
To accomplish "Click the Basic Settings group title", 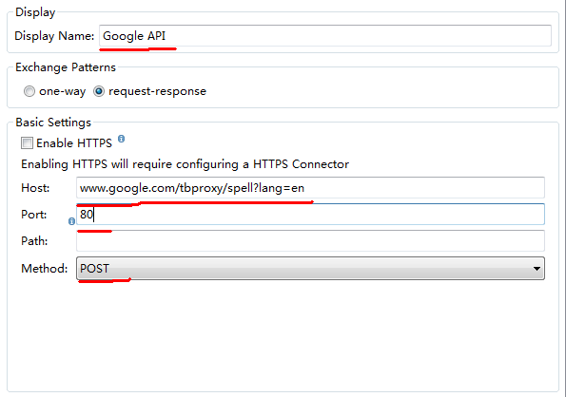I will pyautogui.click(x=53, y=123).
